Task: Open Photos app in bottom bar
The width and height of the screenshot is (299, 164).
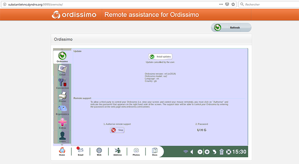Action: [136, 152]
